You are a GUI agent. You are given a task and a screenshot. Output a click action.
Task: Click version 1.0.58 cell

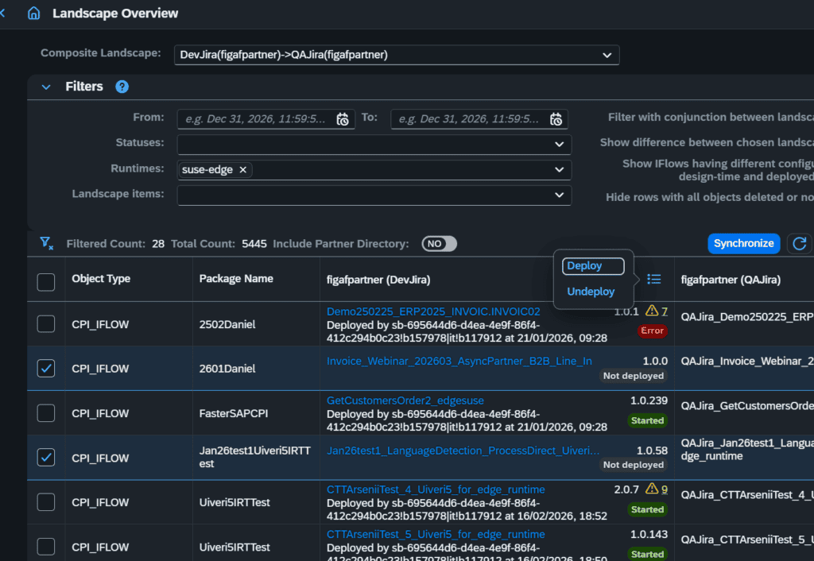click(x=652, y=451)
